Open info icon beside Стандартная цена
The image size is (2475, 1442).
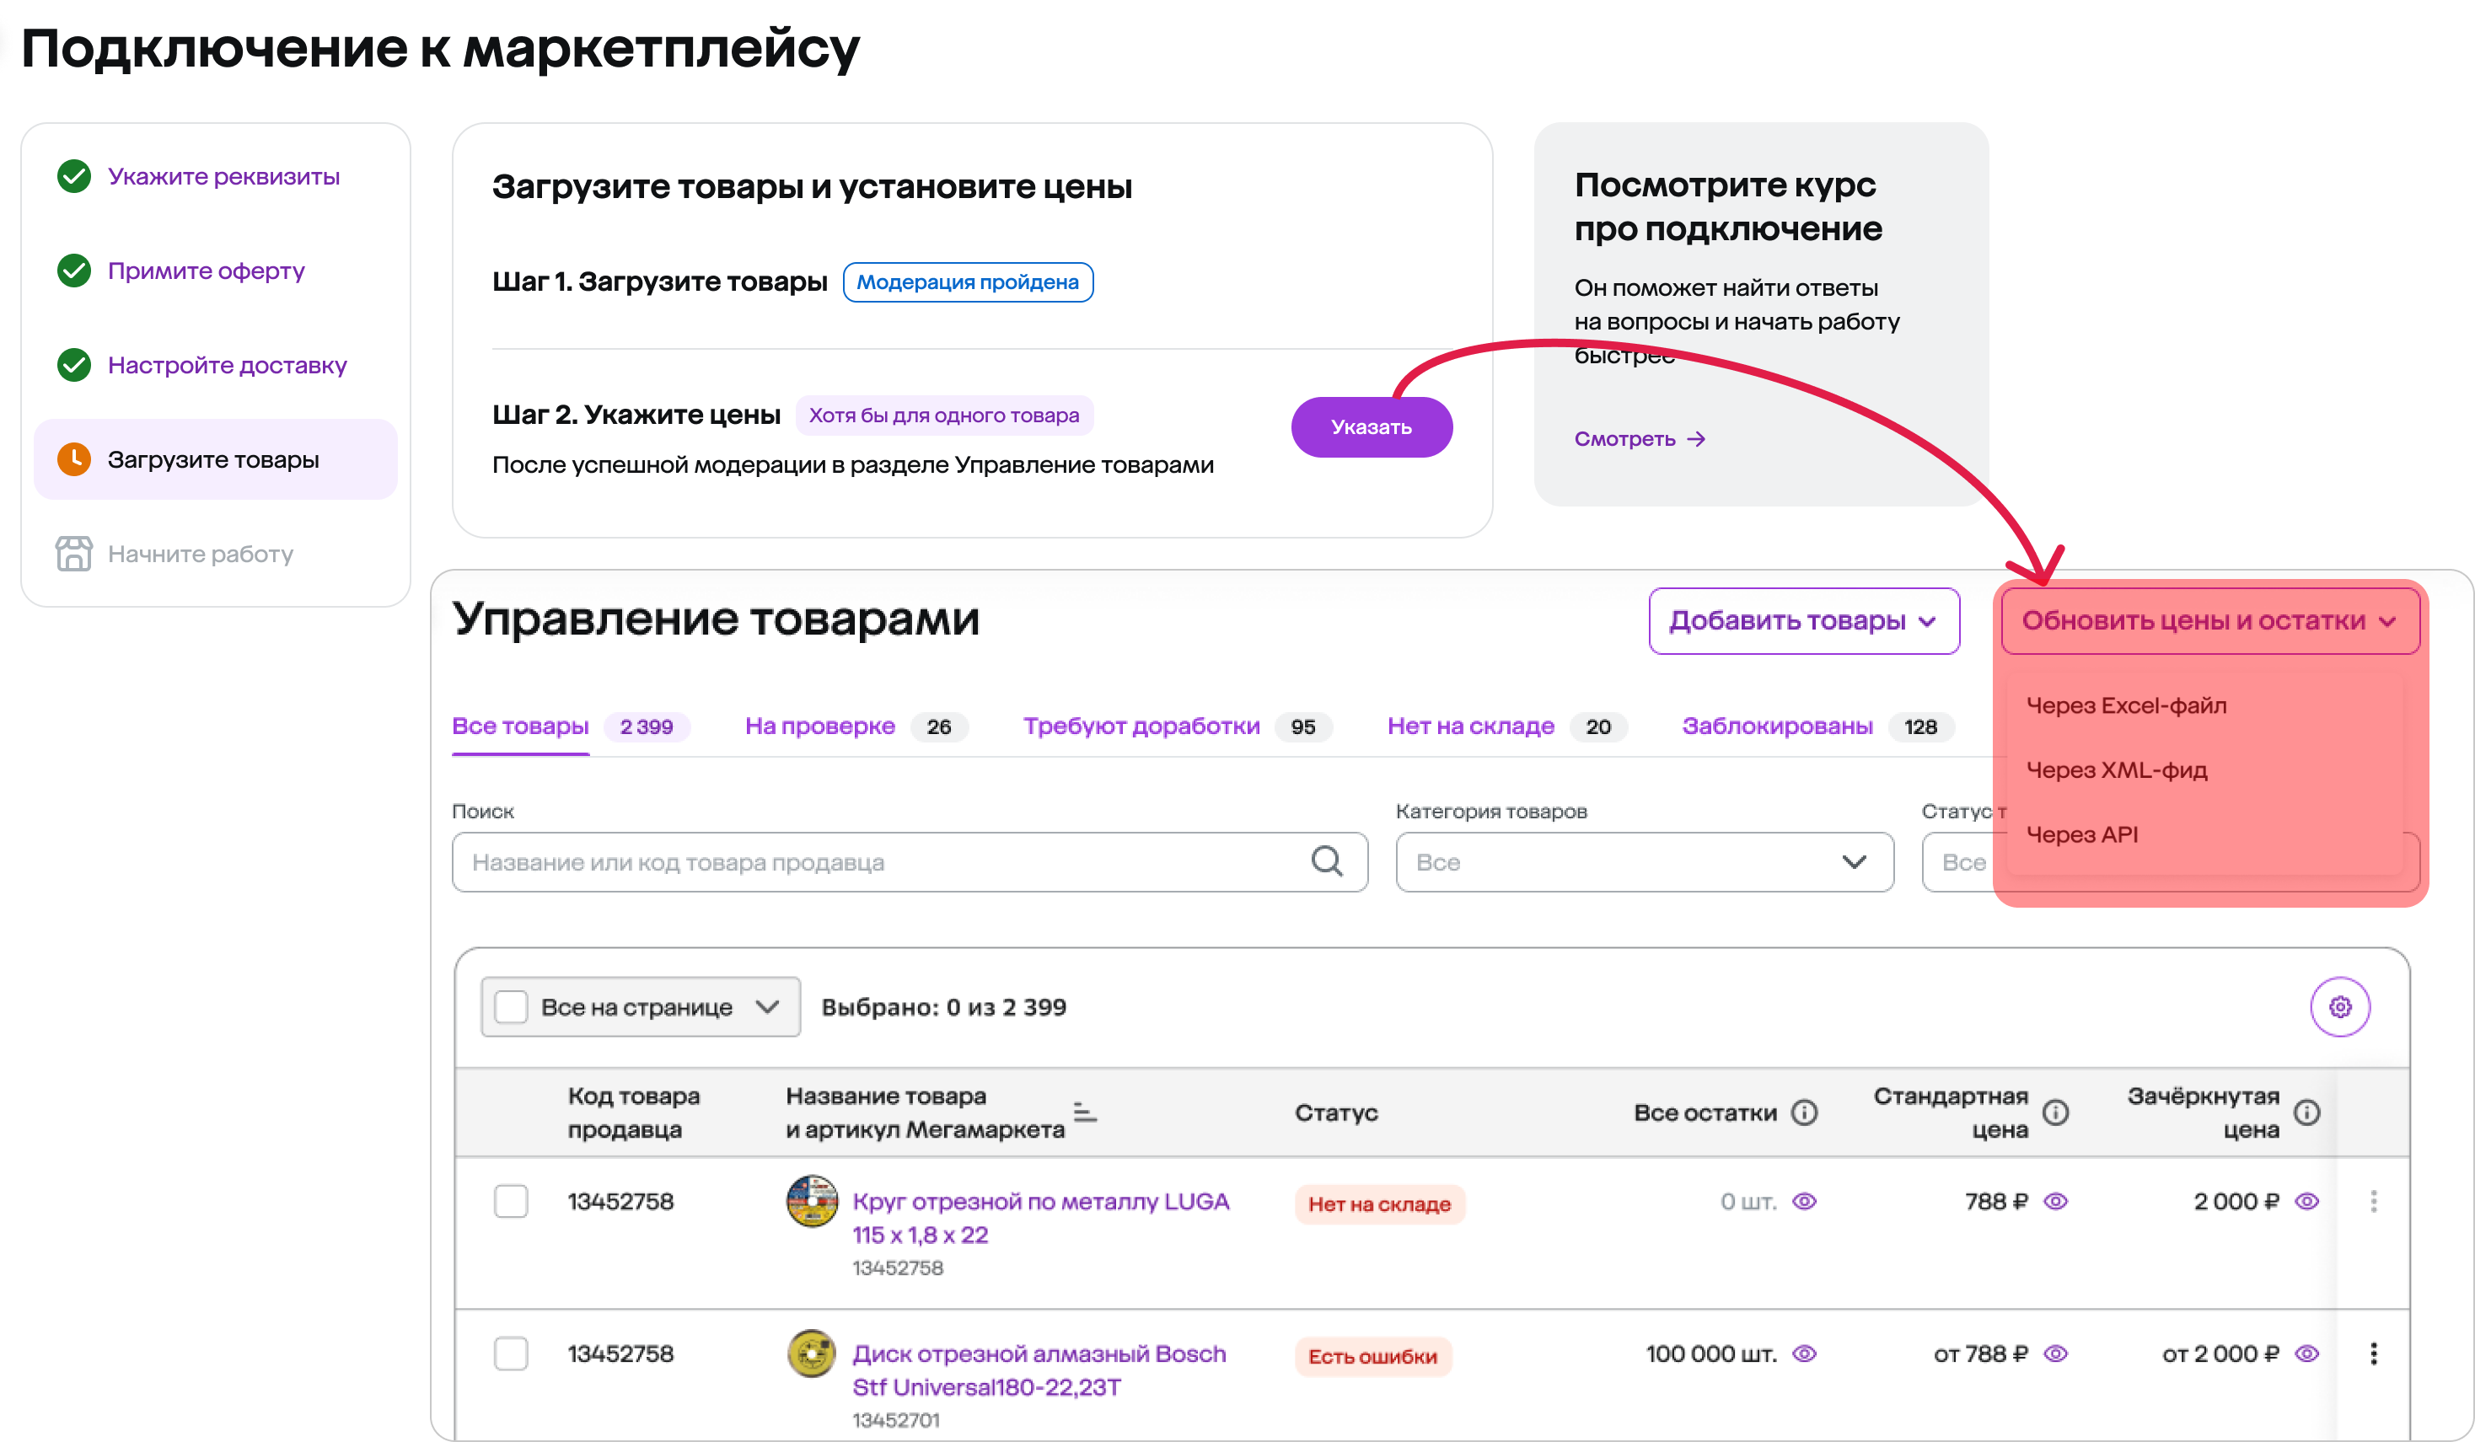(x=2056, y=1112)
